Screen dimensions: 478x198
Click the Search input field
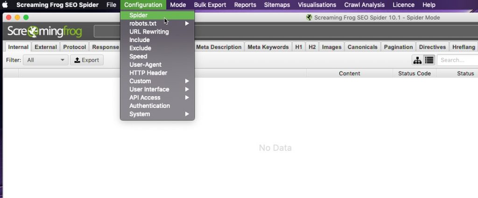pos(457,60)
